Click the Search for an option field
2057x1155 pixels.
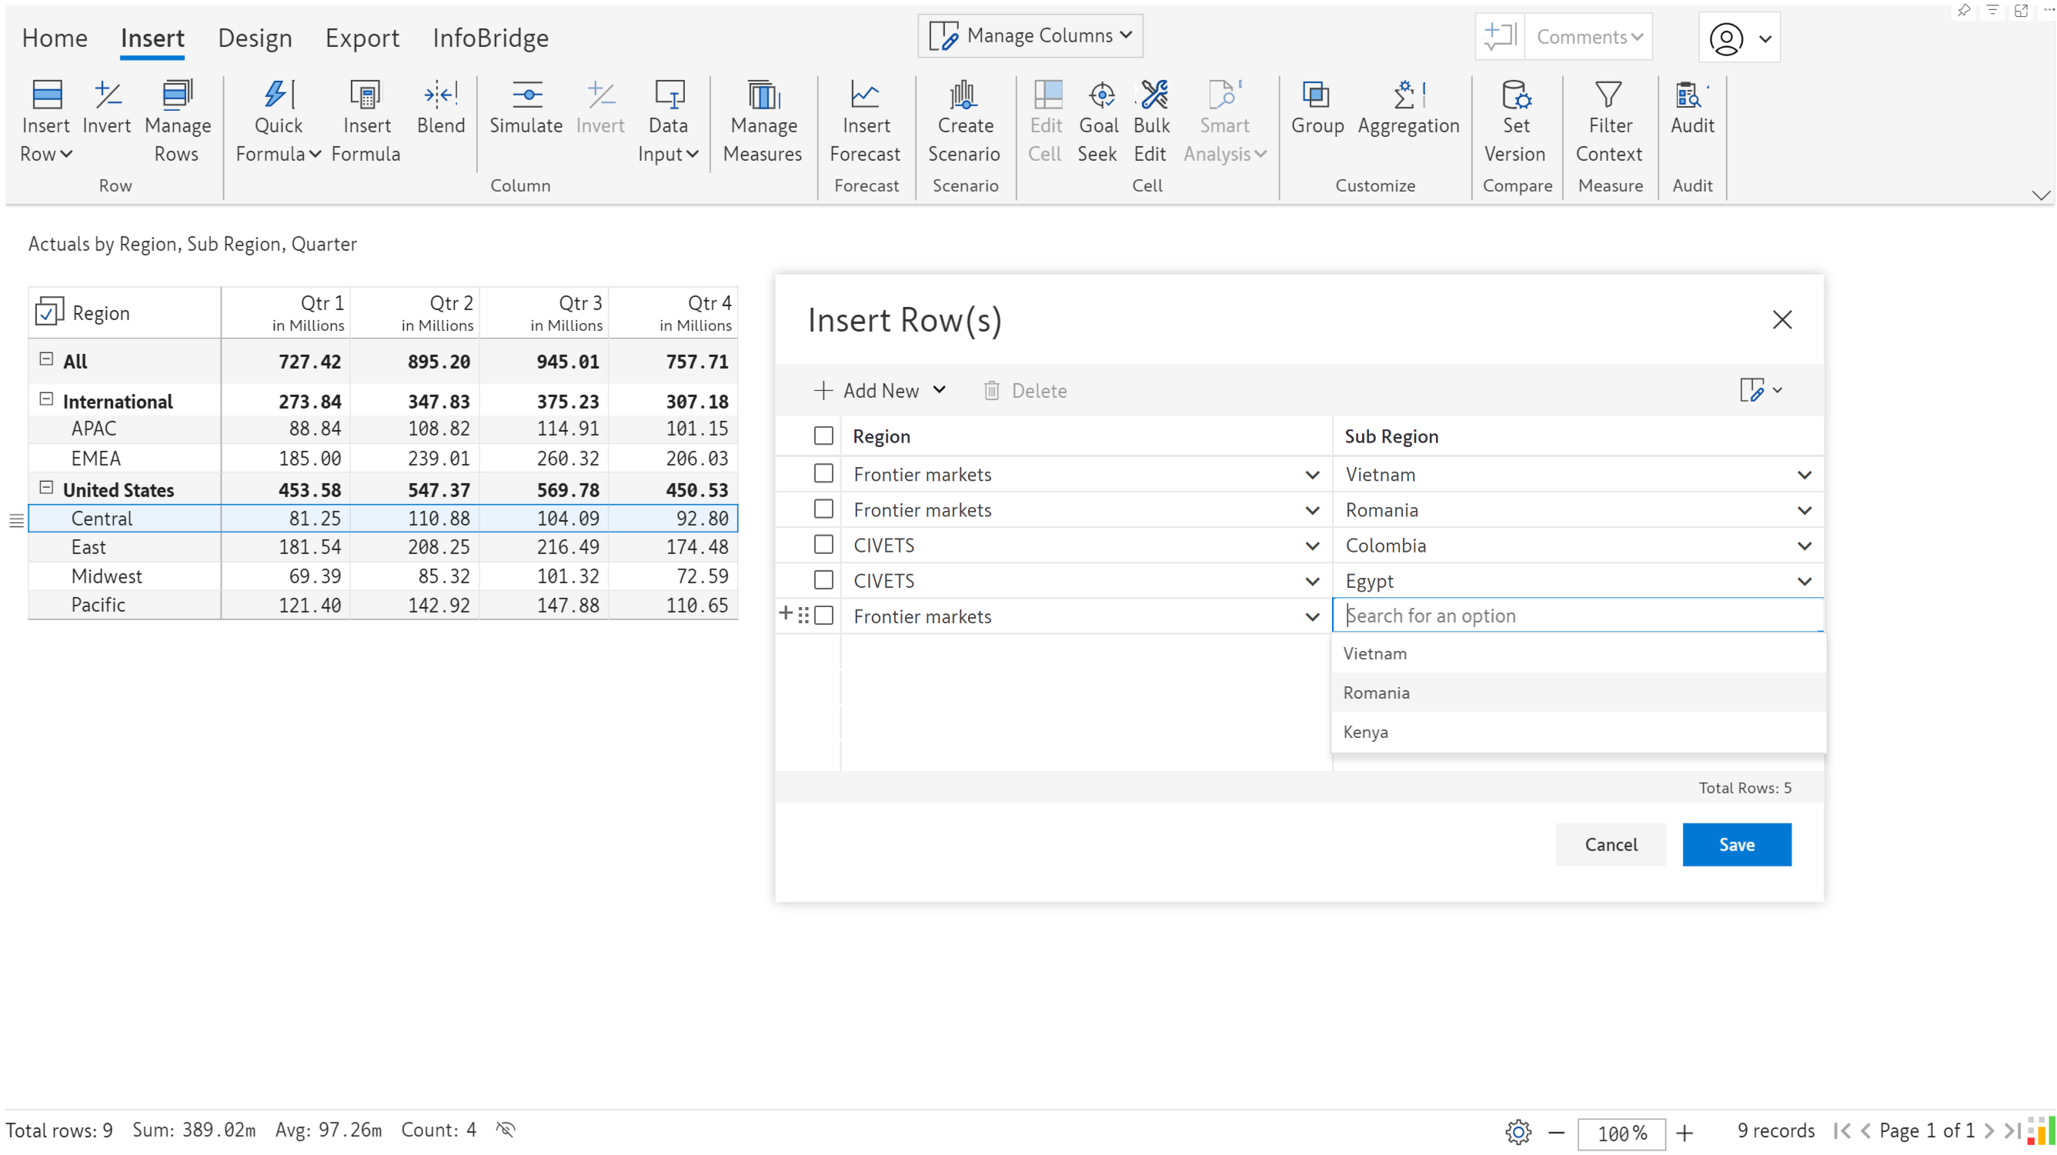tap(1578, 616)
